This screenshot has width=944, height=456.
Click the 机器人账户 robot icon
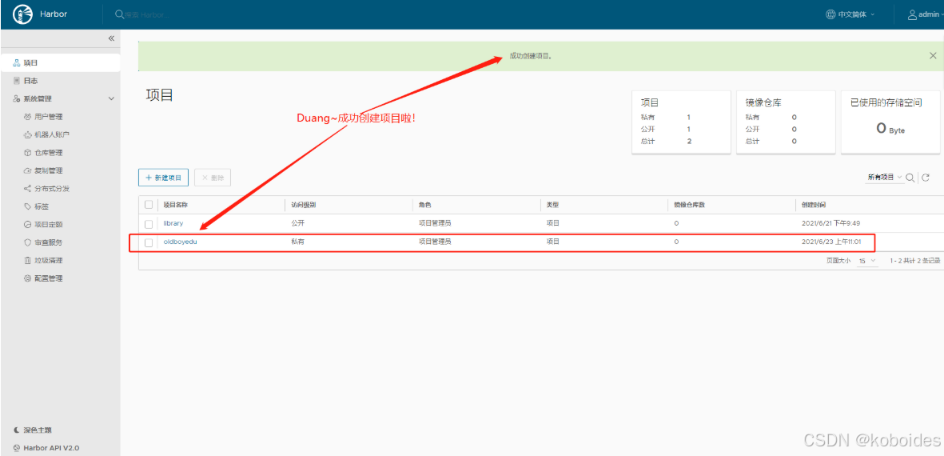coord(27,135)
